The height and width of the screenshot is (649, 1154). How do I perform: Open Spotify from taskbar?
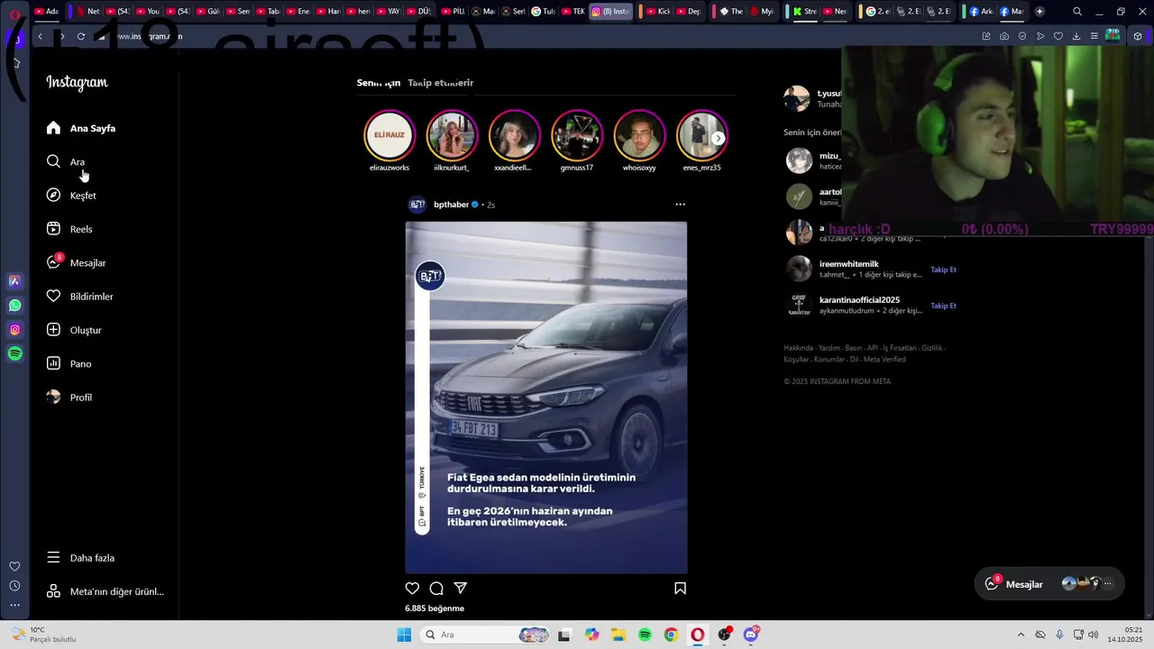(x=645, y=635)
